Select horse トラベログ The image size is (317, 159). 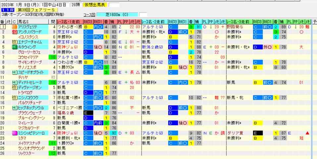pyautogui.click(x=33, y=92)
